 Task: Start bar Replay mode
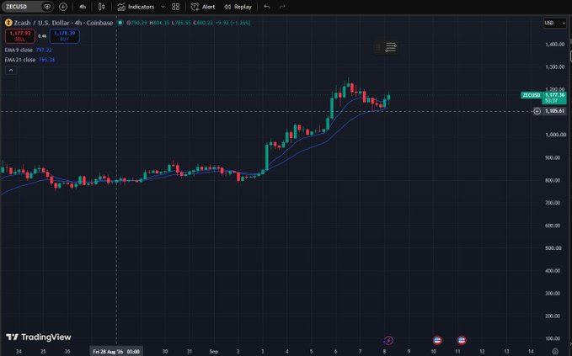pos(238,7)
